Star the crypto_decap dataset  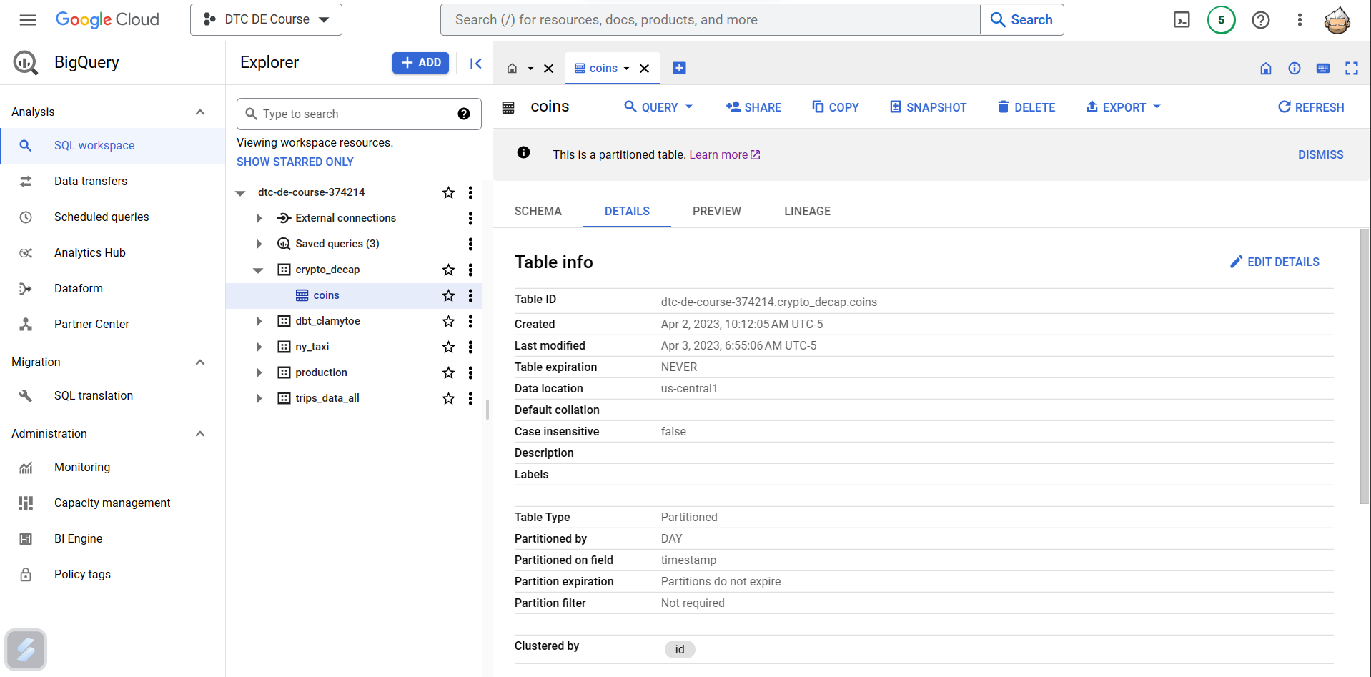448,270
